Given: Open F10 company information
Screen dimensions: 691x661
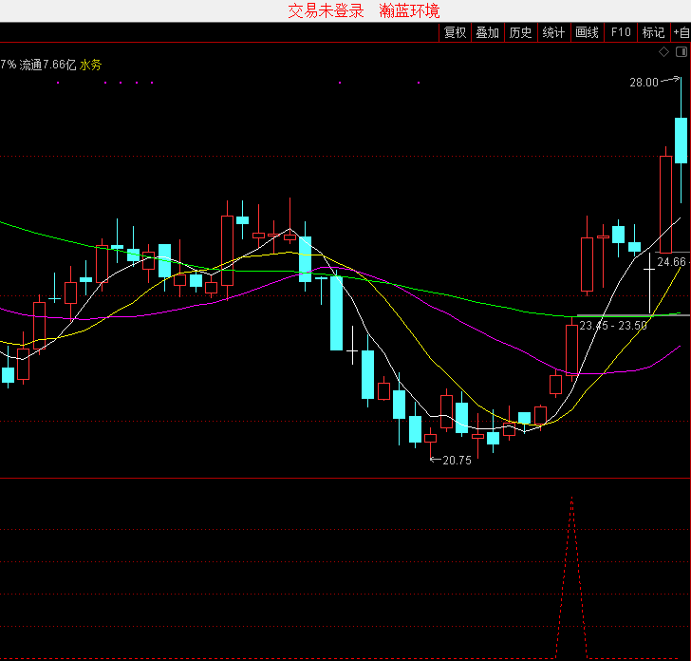Looking at the screenshot, I should [x=621, y=32].
